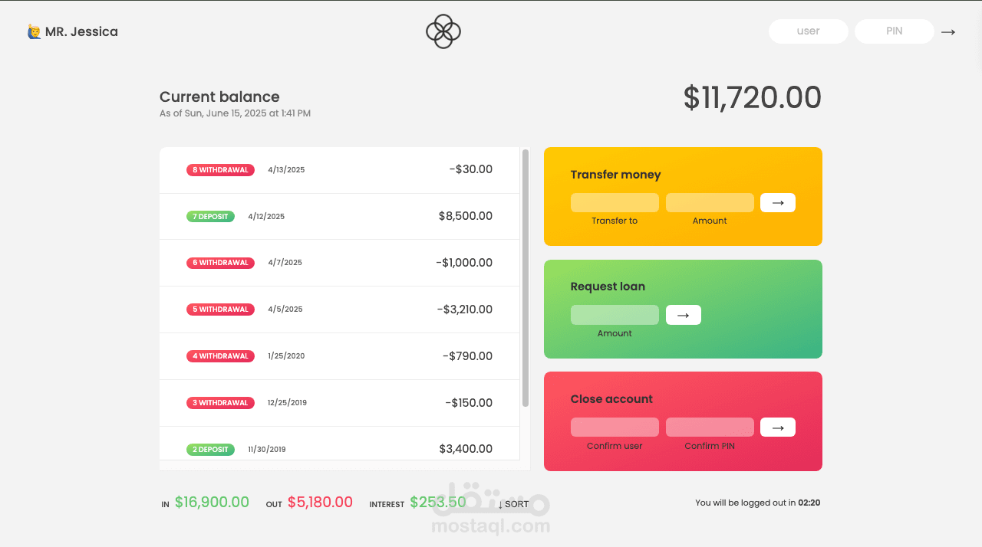The image size is (982, 547).
Task: Click the date 11/30/2019
Action: 267,450
